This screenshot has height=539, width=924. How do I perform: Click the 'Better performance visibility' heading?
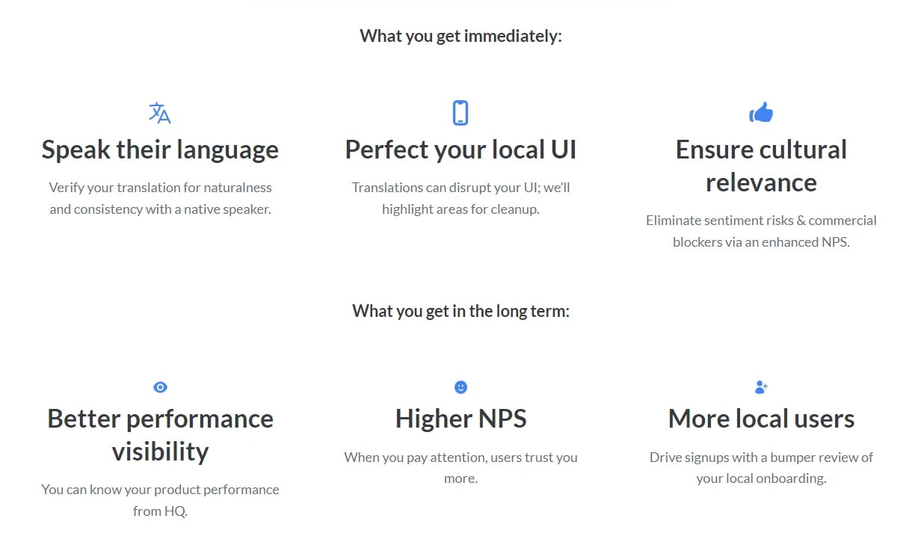coord(160,435)
